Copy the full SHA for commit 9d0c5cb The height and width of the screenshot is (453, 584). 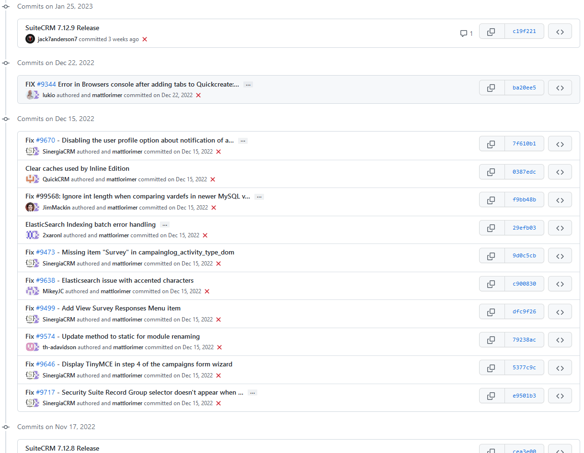pos(492,256)
